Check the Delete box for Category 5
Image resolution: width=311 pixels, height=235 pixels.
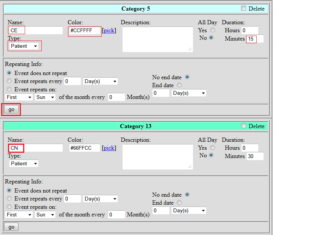pos(244,8)
